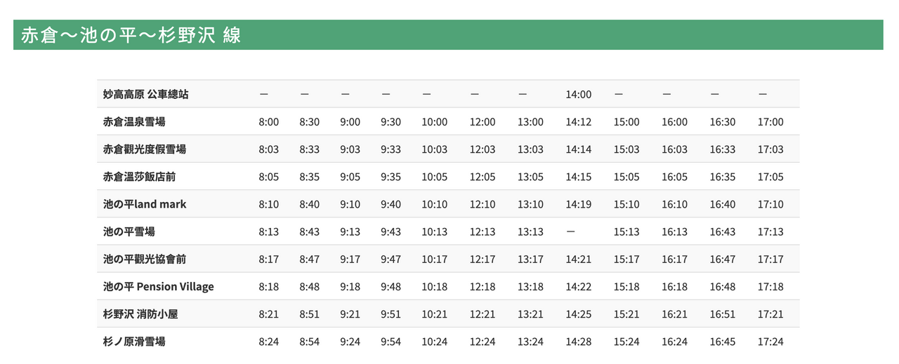Select the 池の平観光協會前 stop name
899x364 pixels.
tap(145, 259)
